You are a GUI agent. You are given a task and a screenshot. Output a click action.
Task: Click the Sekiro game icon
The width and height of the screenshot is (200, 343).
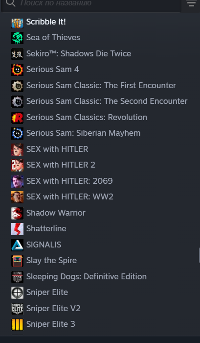coord(17,54)
